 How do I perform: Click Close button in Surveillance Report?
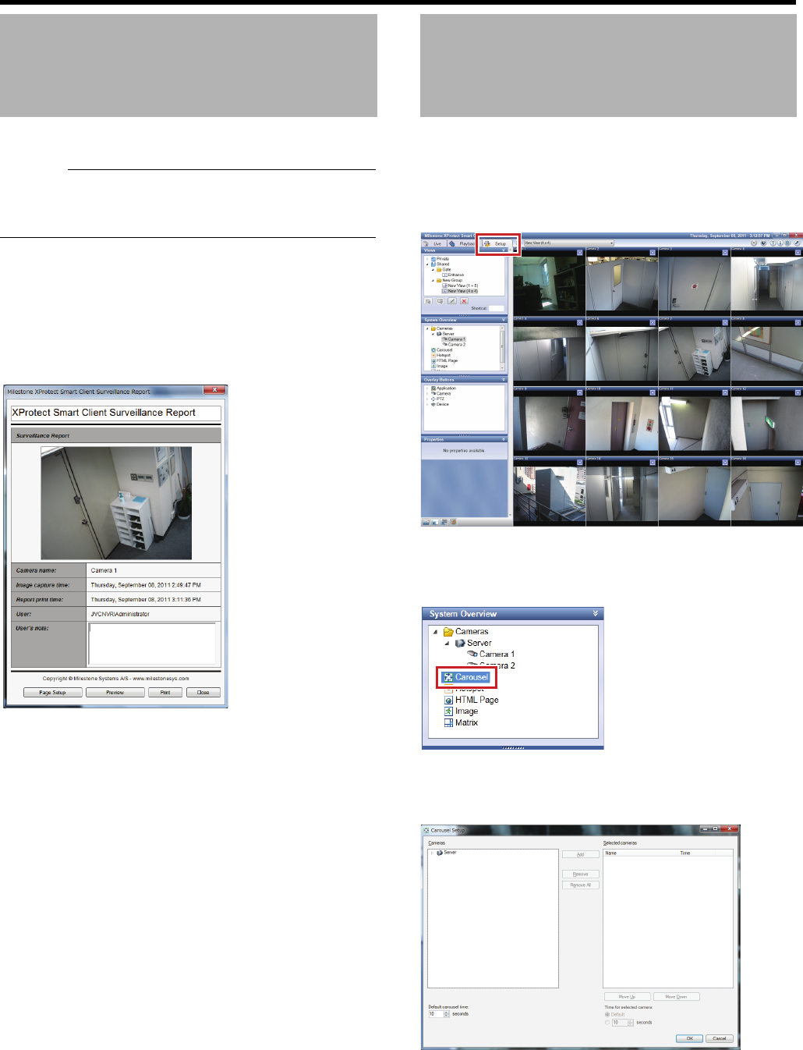[x=203, y=693]
